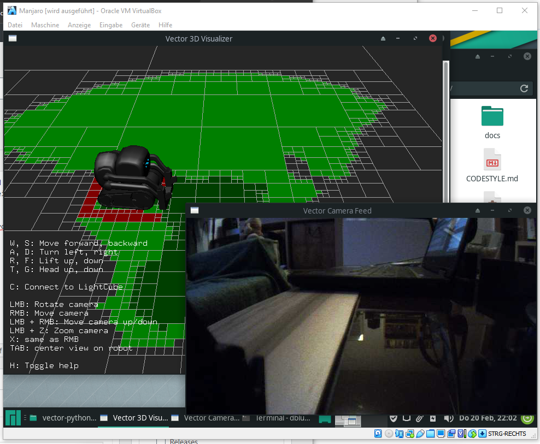Screen dimensions: 540x444
Task: Shade the Vector Camera Feed window
Action: point(478,210)
